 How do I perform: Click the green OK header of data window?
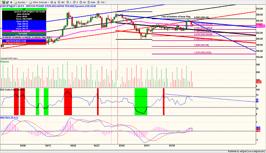pyautogui.click(x=24, y=9)
